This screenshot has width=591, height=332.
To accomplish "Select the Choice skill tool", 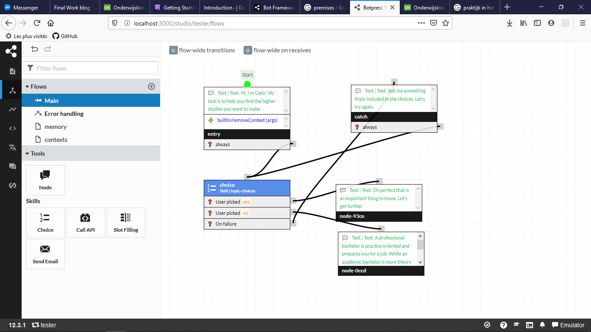I will (x=45, y=222).
